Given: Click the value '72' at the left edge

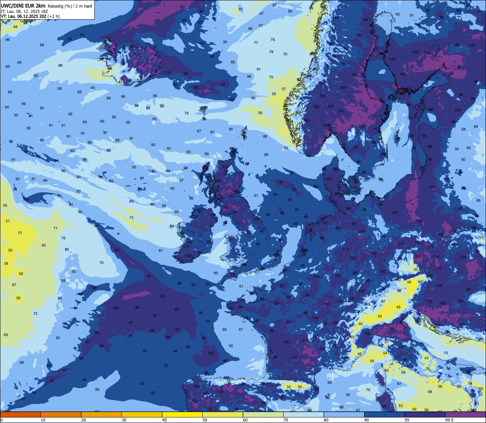Looking at the screenshot, I should pyautogui.click(x=35, y=313).
